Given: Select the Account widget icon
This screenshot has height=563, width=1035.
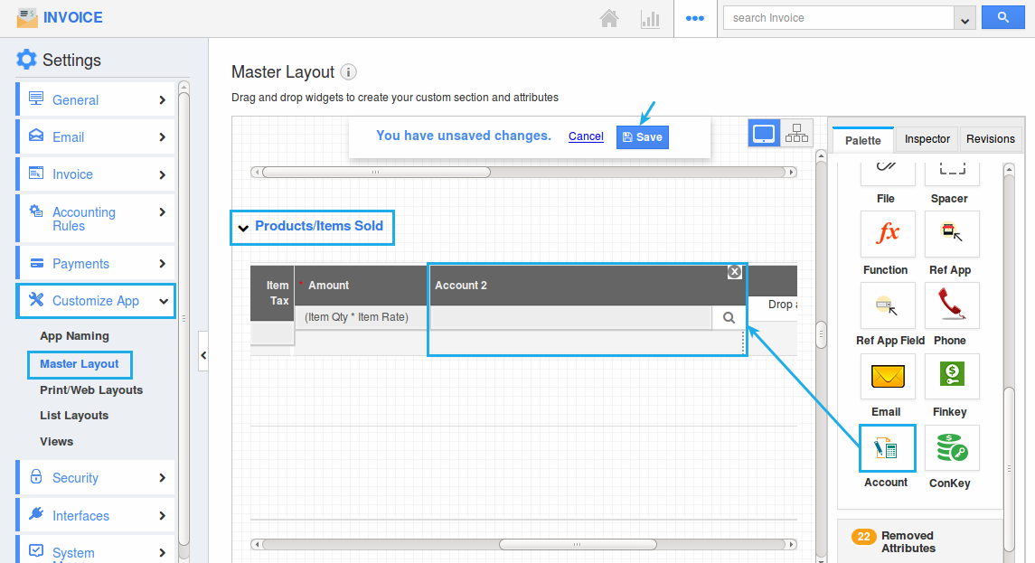Looking at the screenshot, I should (887, 447).
